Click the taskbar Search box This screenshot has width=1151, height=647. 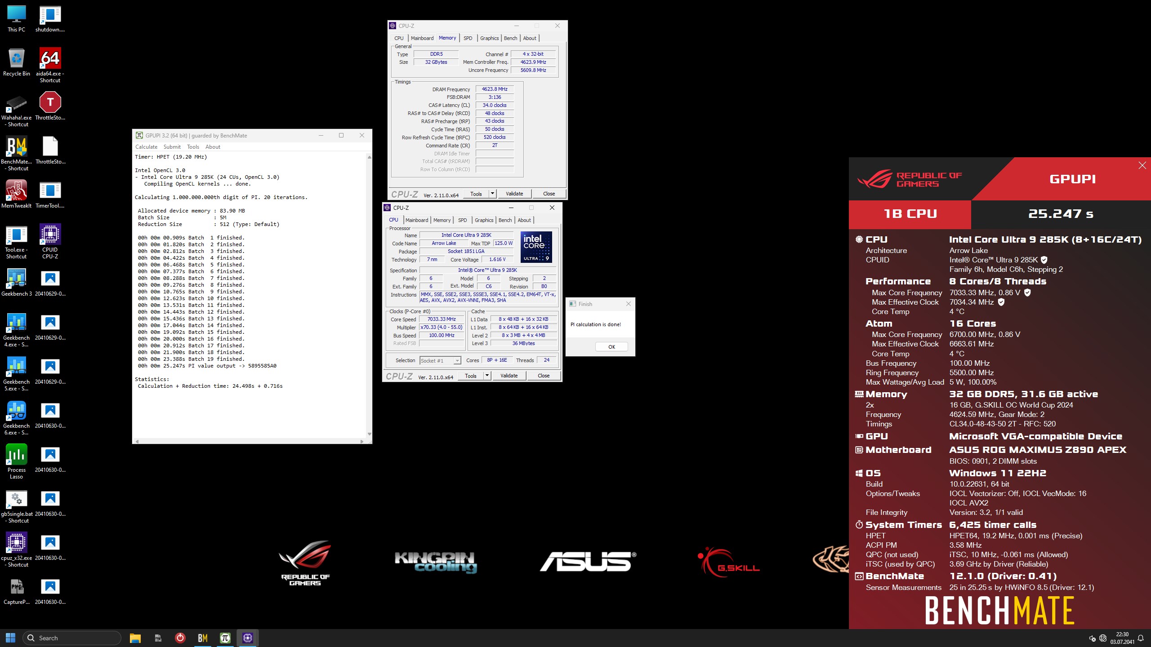(x=72, y=638)
